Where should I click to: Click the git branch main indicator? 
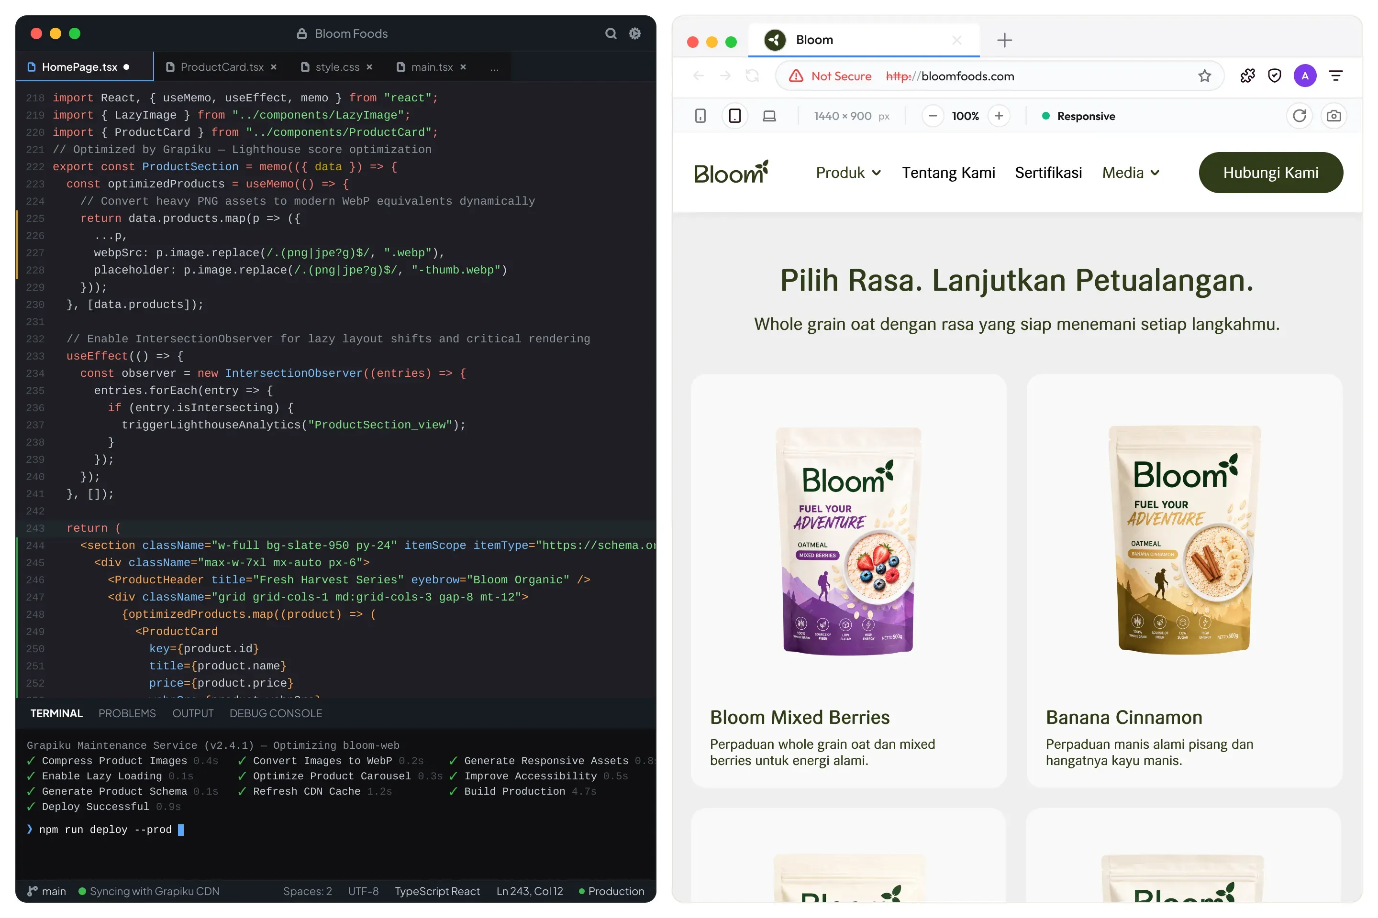(47, 891)
